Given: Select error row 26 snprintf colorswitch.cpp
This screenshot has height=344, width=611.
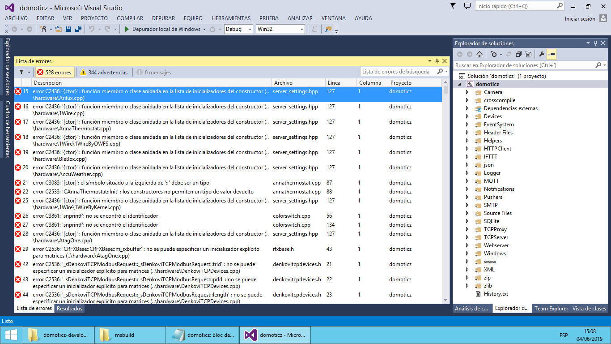Looking at the screenshot, I should [228, 216].
